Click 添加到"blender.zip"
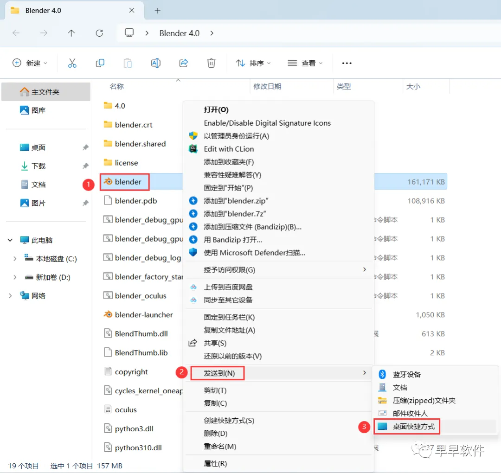The image size is (501, 473). pyautogui.click(x=278, y=201)
